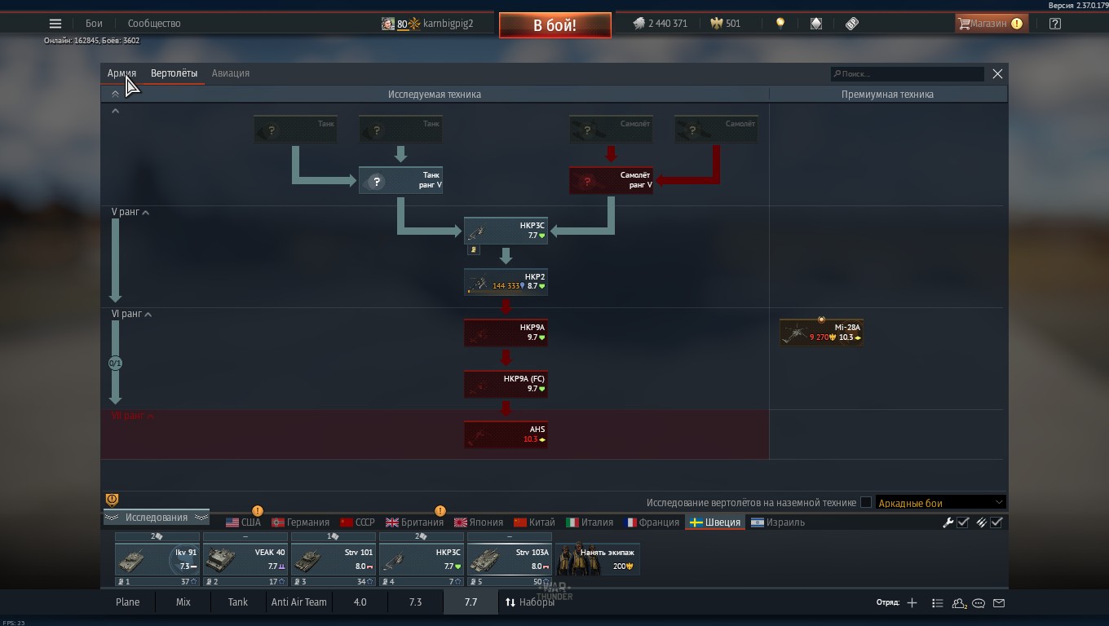Image resolution: width=1109 pixels, height=626 pixels.
Task: Open the help question mark icon
Action: click(x=1055, y=24)
